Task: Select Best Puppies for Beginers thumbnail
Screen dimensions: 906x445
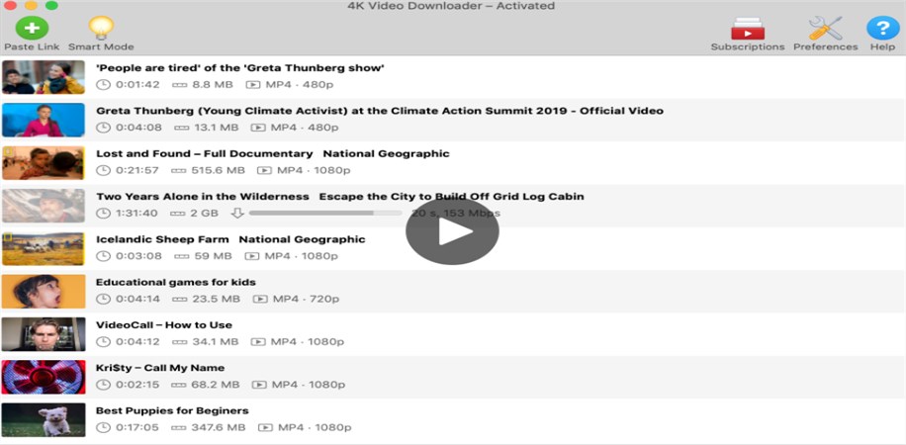Action: [x=44, y=419]
